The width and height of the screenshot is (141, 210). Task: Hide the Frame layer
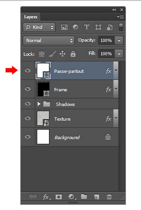28,89
